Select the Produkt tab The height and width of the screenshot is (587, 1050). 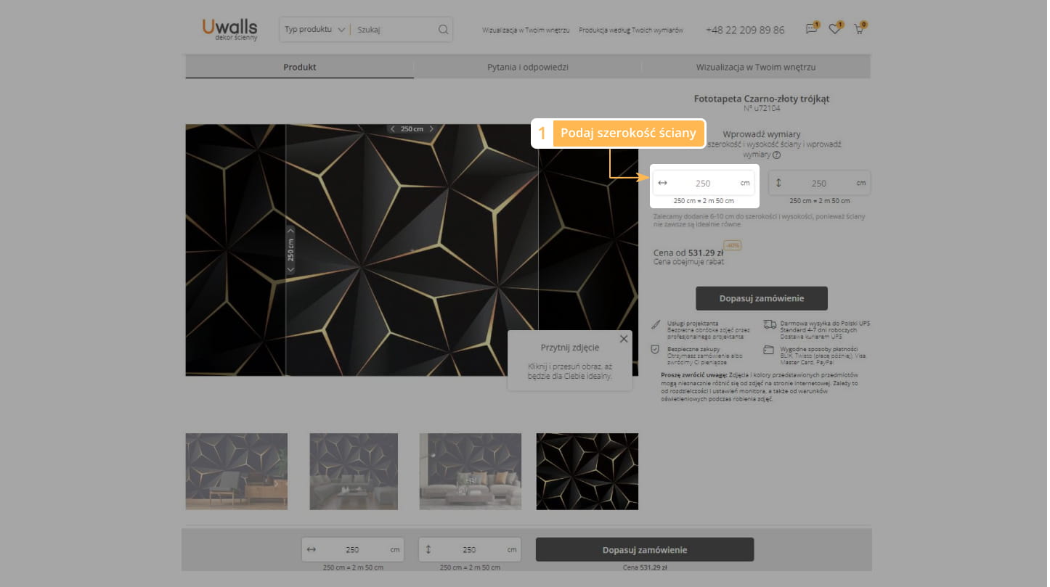point(299,67)
